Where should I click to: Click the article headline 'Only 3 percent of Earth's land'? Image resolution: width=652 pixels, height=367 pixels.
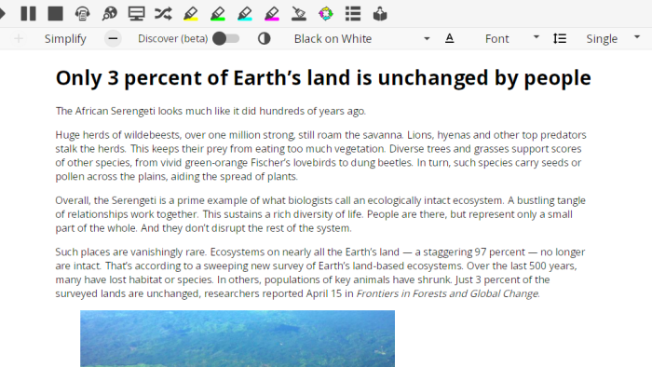(323, 78)
